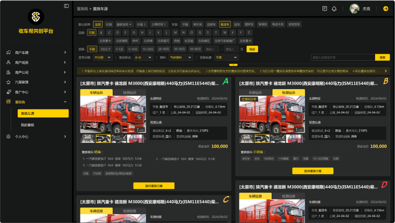Open the 8×8 drive type dropdown
The height and width of the screenshot is (223, 395).
point(143,58)
